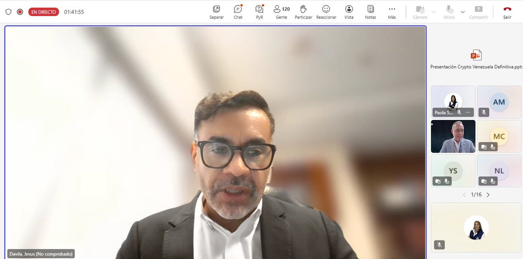This screenshot has width=523, height=259.
Task: Turn on your Cámara
Action: click(419, 12)
